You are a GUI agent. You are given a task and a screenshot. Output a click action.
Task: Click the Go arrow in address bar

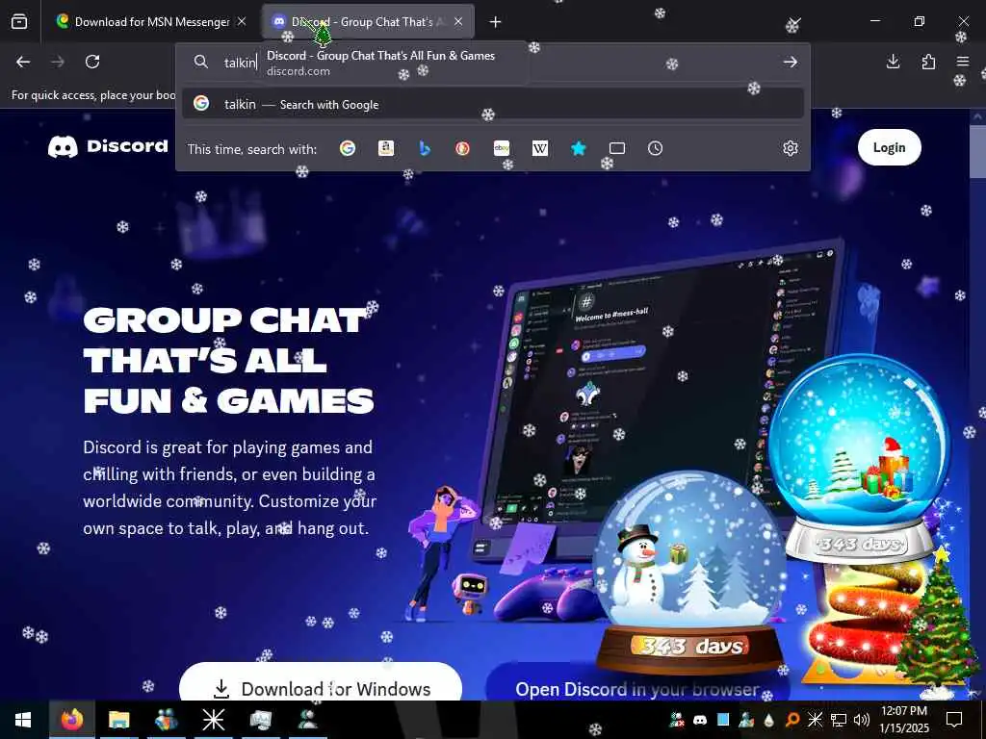(791, 62)
